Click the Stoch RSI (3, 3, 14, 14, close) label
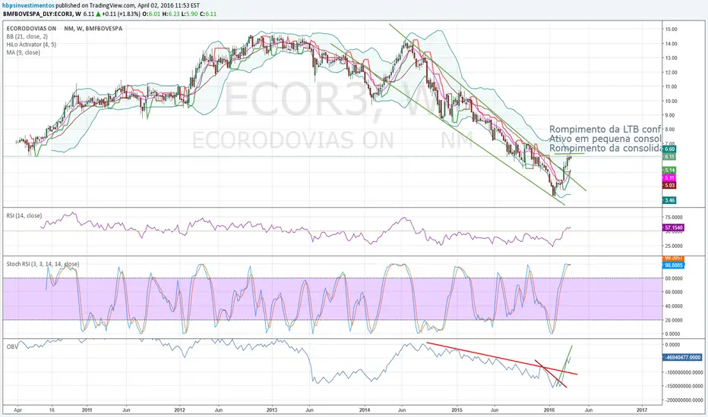 (x=43, y=264)
